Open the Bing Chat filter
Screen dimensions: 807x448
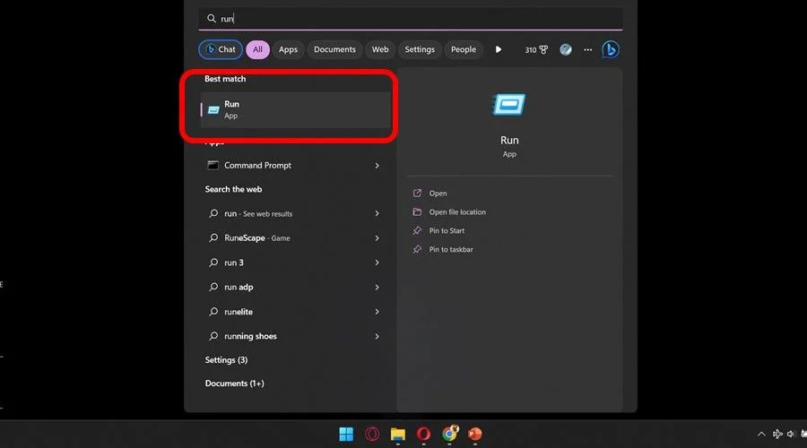coord(221,49)
